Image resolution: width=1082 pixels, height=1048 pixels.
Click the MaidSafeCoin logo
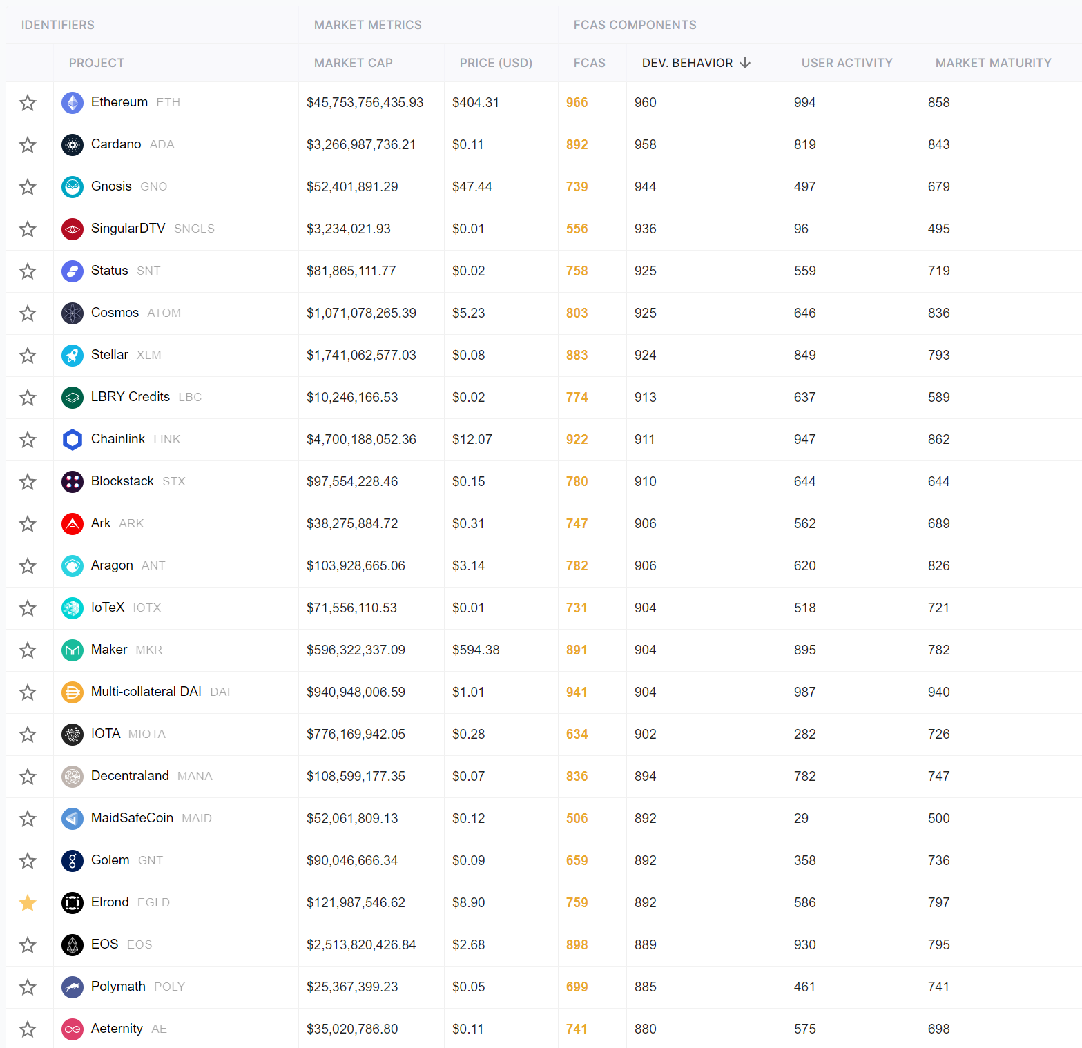[x=73, y=819]
